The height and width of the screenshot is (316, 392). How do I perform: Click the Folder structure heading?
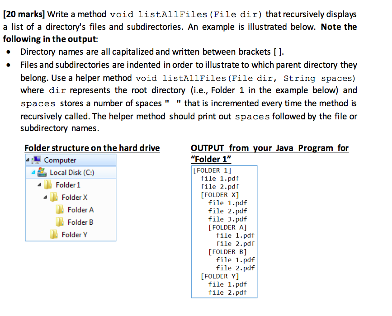click(92, 148)
